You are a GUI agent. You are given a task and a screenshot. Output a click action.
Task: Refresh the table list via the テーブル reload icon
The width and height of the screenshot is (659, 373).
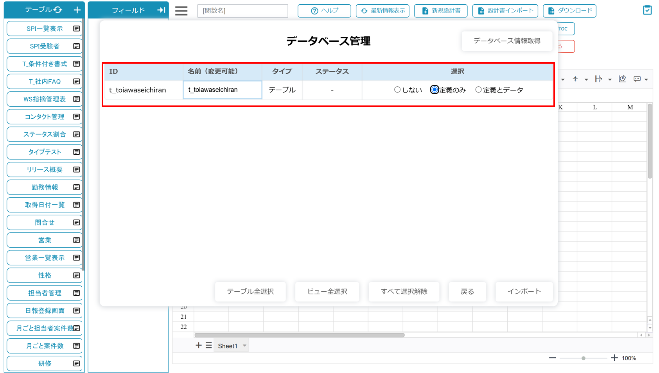pyautogui.click(x=58, y=10)
